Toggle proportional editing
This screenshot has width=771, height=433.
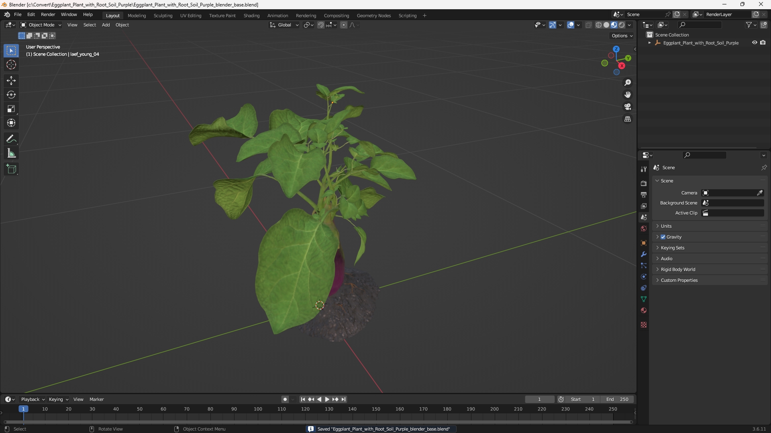click(x=344, y=25)
